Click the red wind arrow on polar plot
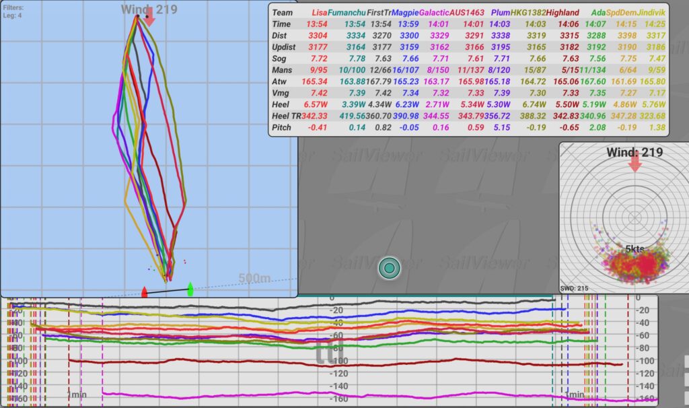 635,164
